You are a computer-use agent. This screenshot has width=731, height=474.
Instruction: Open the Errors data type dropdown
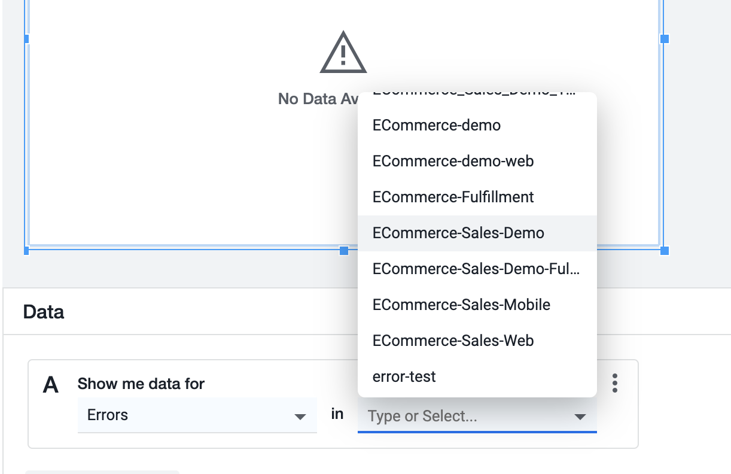point(197,415)
